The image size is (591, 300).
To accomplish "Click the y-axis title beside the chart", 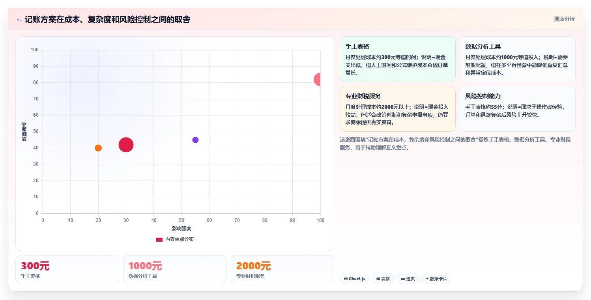I will point(24,132).
